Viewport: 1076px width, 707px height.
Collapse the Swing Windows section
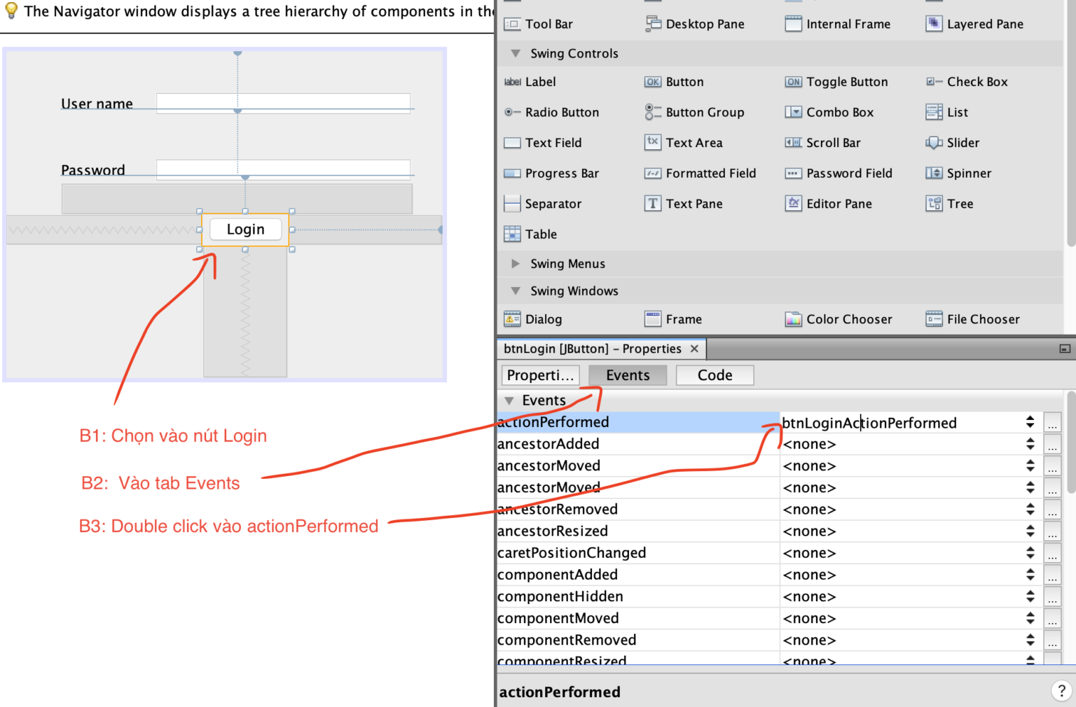click(x=516, y=290)
